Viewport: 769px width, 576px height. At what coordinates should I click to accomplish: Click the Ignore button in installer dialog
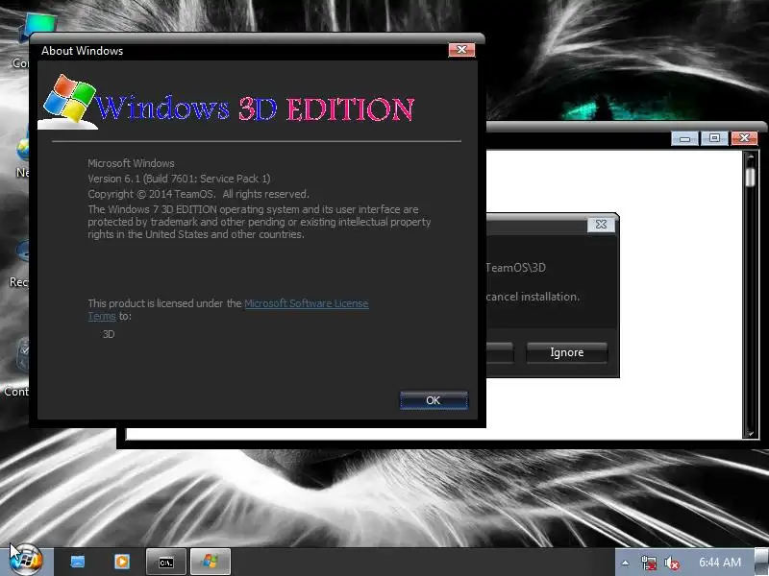coord(566,352)
